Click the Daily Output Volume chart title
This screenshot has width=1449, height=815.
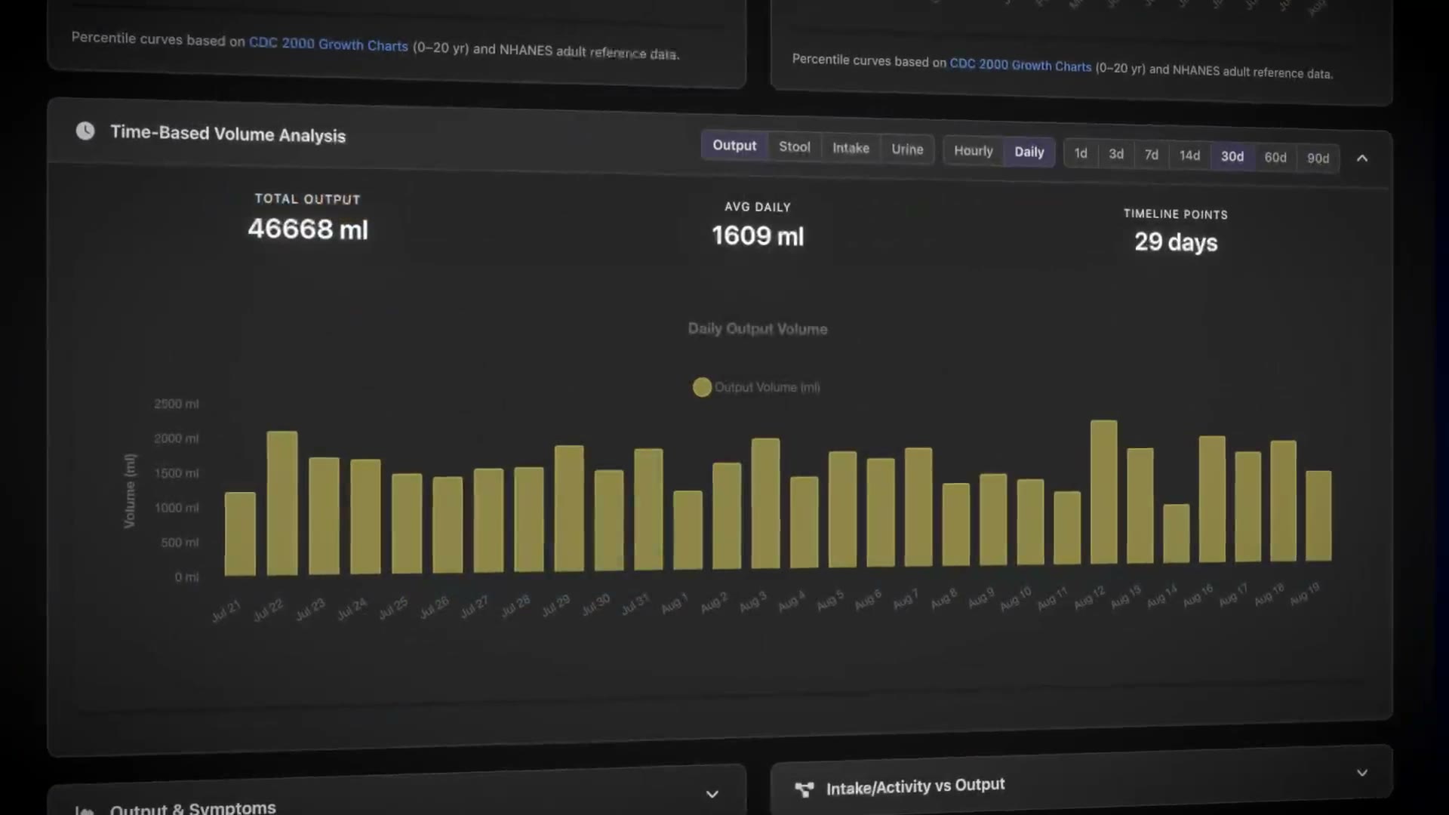tap(758, 329)
